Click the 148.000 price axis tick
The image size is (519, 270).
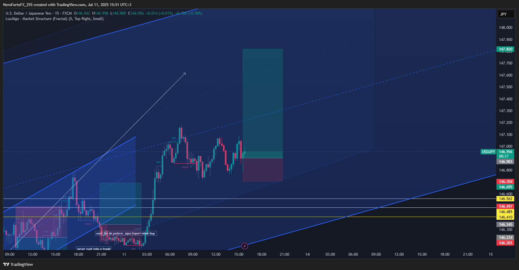coord(505,28)
